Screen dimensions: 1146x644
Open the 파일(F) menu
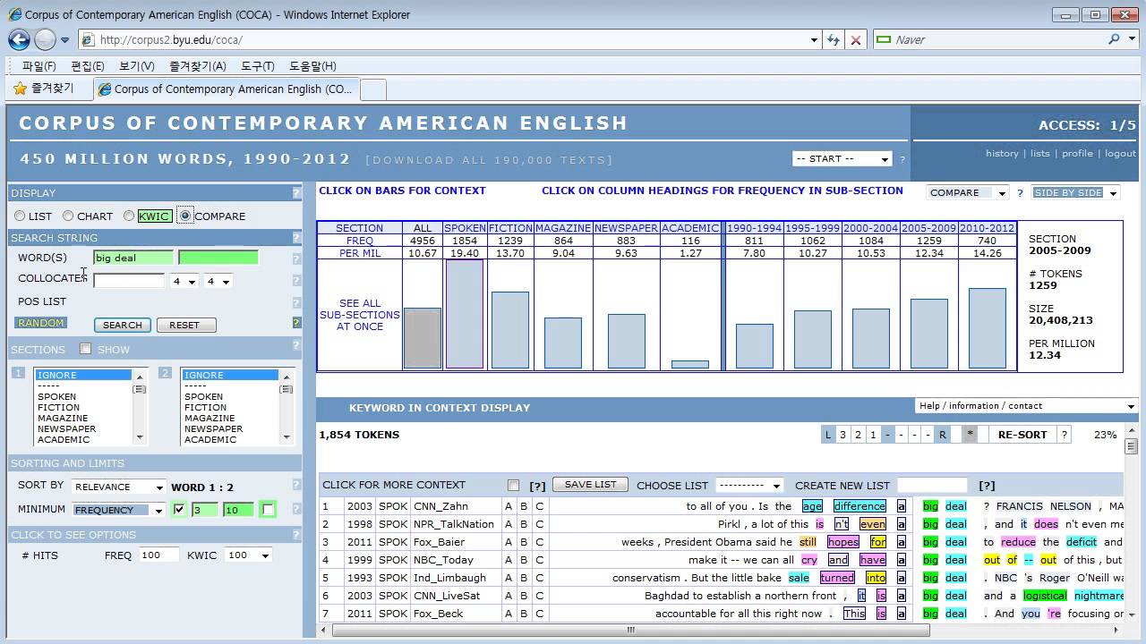38,66
